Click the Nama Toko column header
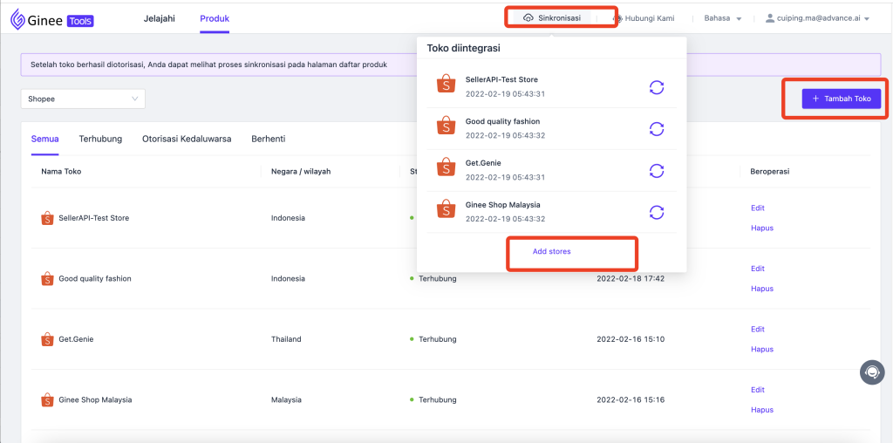The height and width of the screenshot is (443, 893). [61, 171]
